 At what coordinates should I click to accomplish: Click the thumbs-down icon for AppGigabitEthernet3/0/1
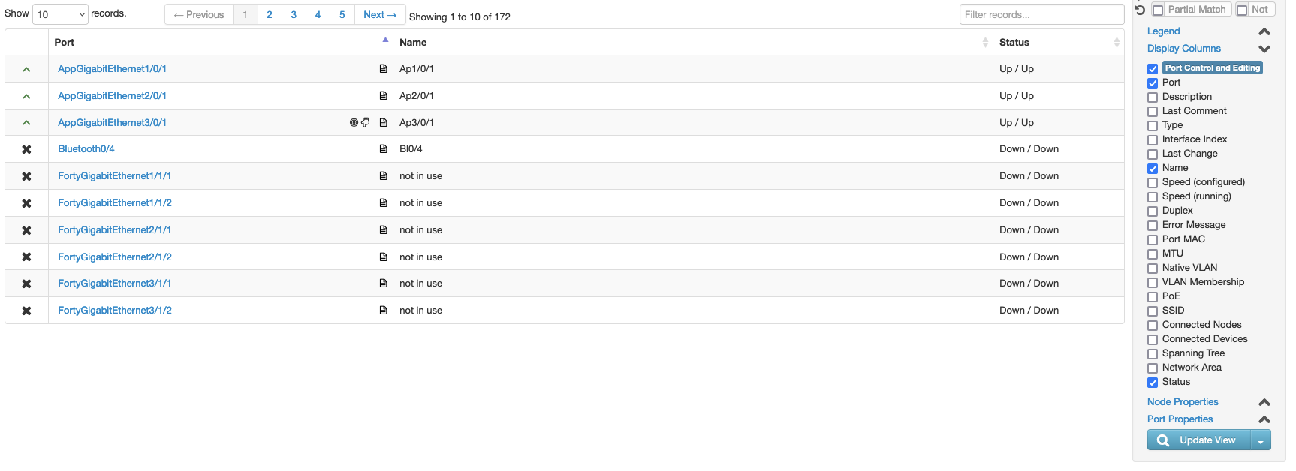pos(366,122)
